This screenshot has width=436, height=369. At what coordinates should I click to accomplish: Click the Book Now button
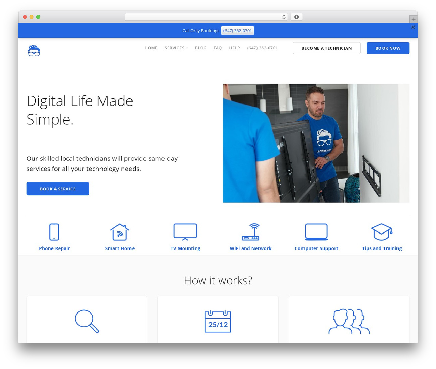388,48
